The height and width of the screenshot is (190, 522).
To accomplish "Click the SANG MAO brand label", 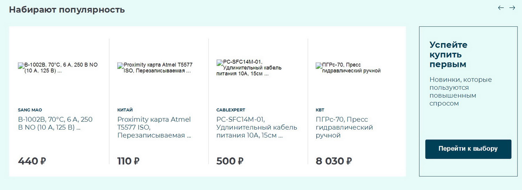I will 30,110.
